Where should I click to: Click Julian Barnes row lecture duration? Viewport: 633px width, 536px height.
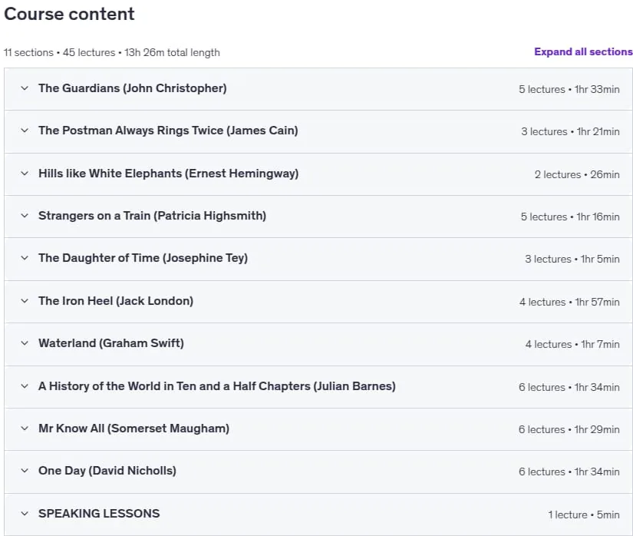click(569, 387)
